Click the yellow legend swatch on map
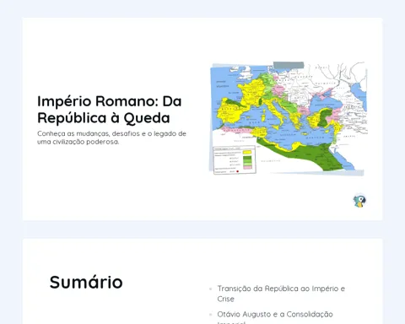Viewport: 405px width, 324px height. pyautogui.click(x=247, y=152)
